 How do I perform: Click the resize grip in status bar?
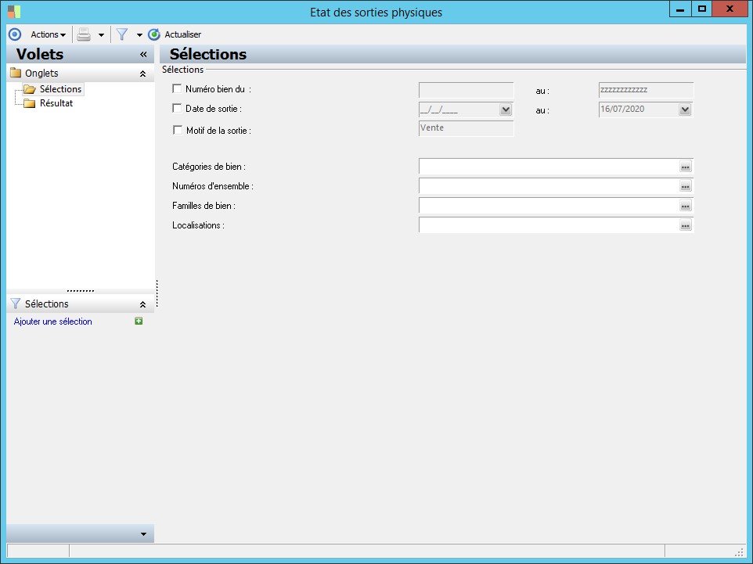click(739, 552)
